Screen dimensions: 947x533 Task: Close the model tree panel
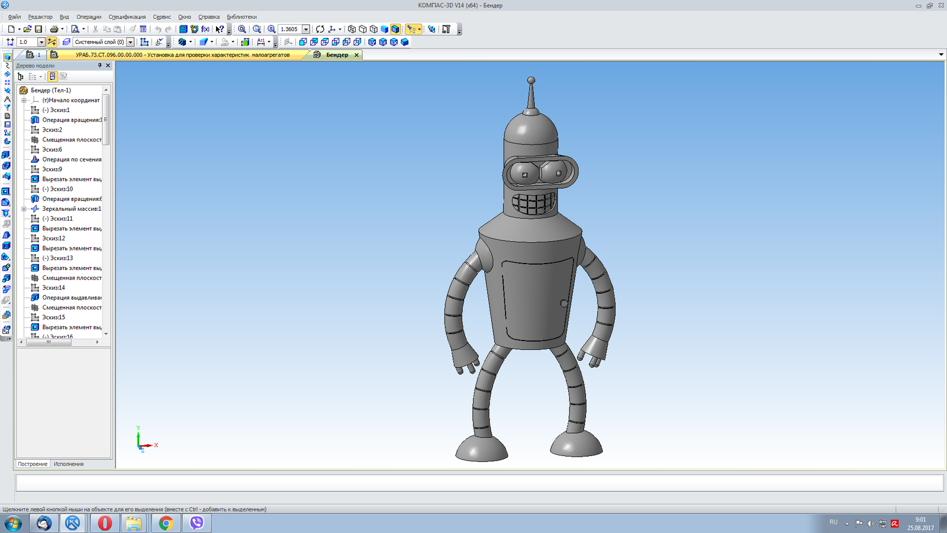[108, 66]
